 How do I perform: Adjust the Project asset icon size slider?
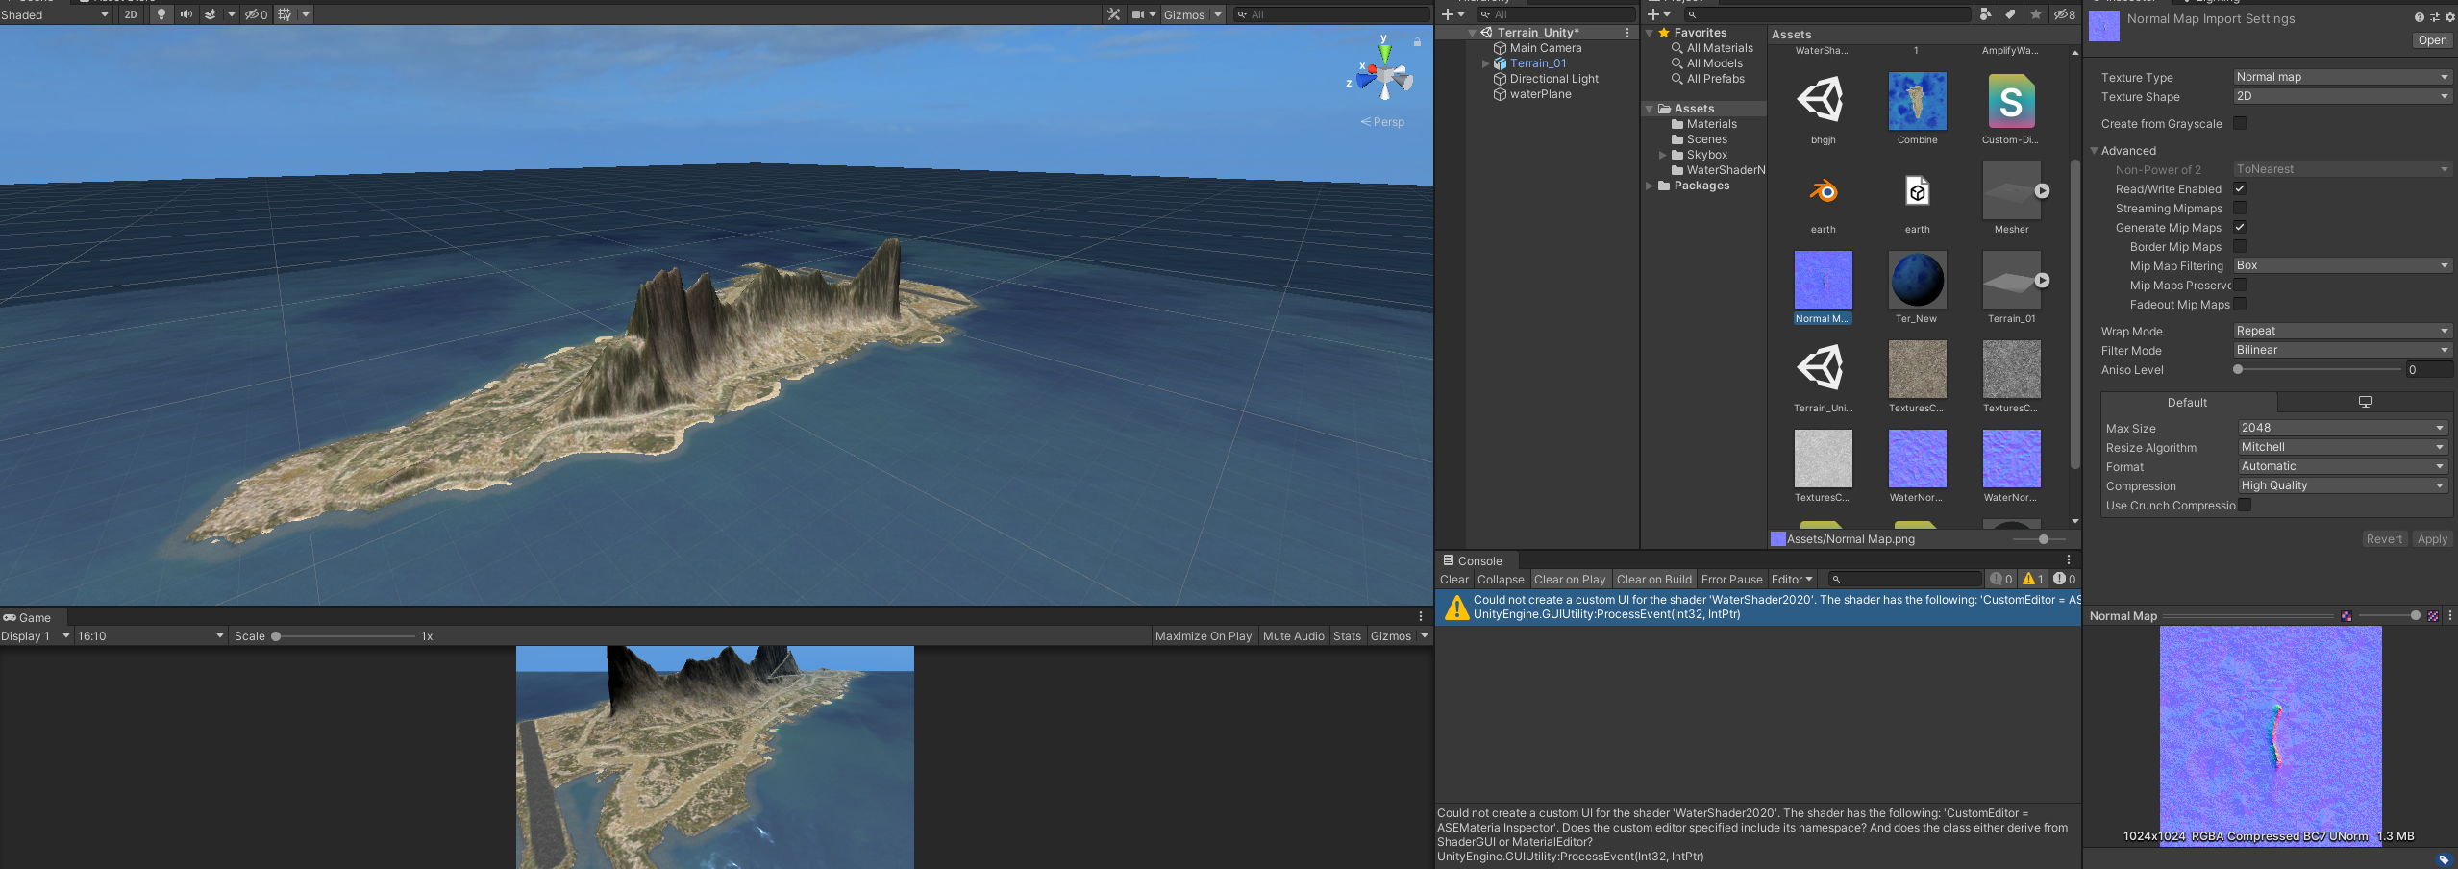pyautogui.click(x=2038, y=539)
